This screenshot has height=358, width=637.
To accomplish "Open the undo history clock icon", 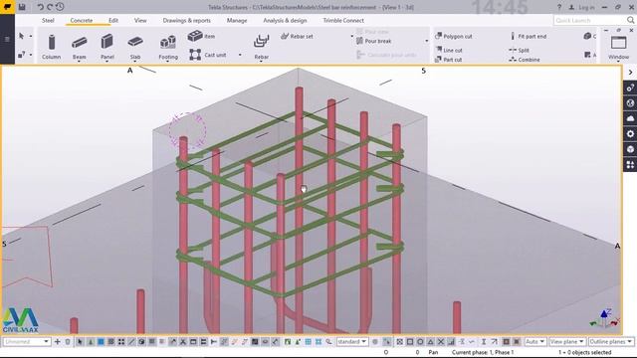I will click(60, 7).
